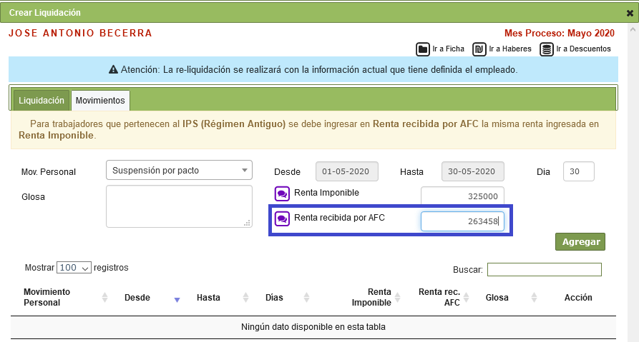Expand the Mostrar registros count selector
Screen dimensions: 639x342
click(x=74, y=268)
